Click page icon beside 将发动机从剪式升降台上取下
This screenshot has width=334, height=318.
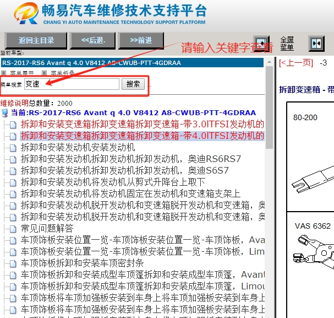click(x=13, y=182)
